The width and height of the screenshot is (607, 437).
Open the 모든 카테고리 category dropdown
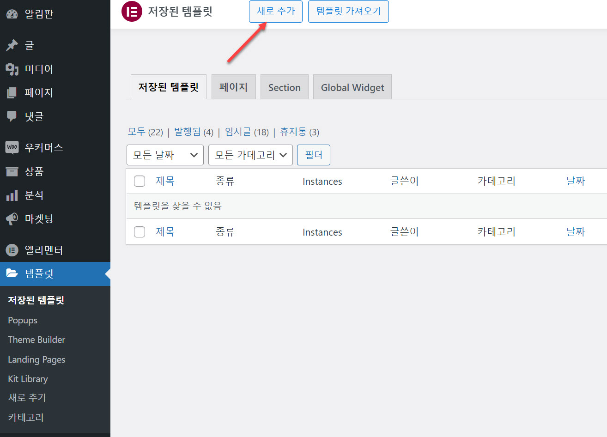click(x=250, y=155)
